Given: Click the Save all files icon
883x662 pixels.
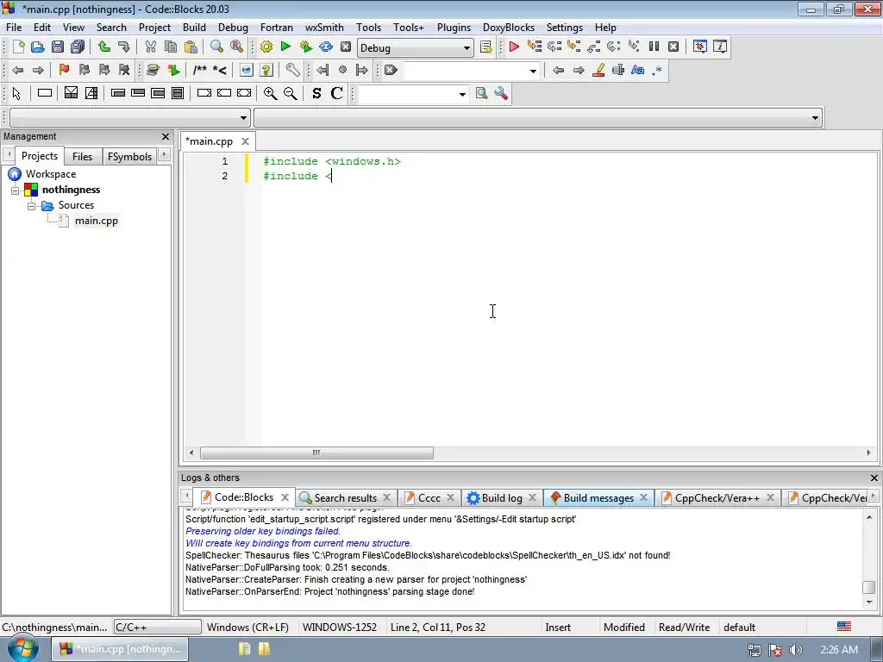Looking at the screenshot, I should 78,47.
